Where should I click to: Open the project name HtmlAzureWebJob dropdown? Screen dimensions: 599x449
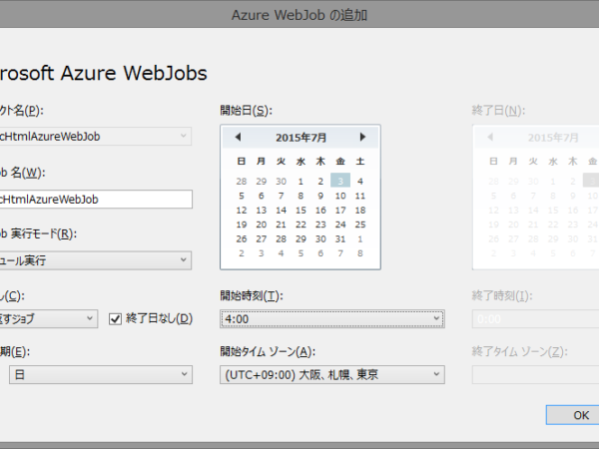96,137
